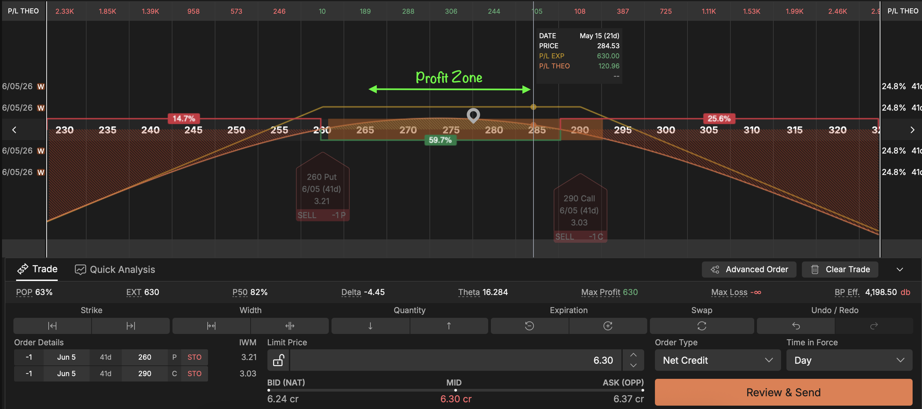The height and width of the screenshot is (409, 922).
Task: Click the Swap refresh icon
Action: click(702, 326)
